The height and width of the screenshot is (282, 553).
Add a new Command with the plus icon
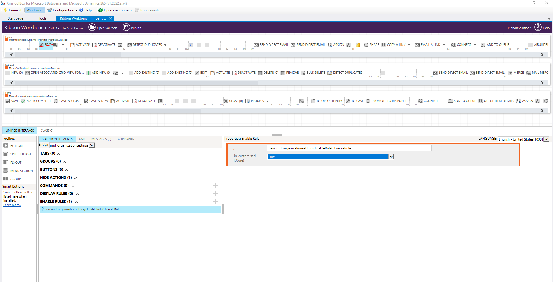pyautogui.click(x=215, y=186)
